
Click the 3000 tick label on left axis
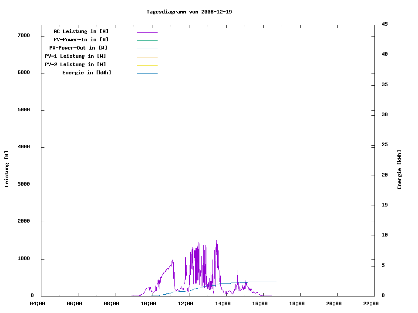point(23,184)
